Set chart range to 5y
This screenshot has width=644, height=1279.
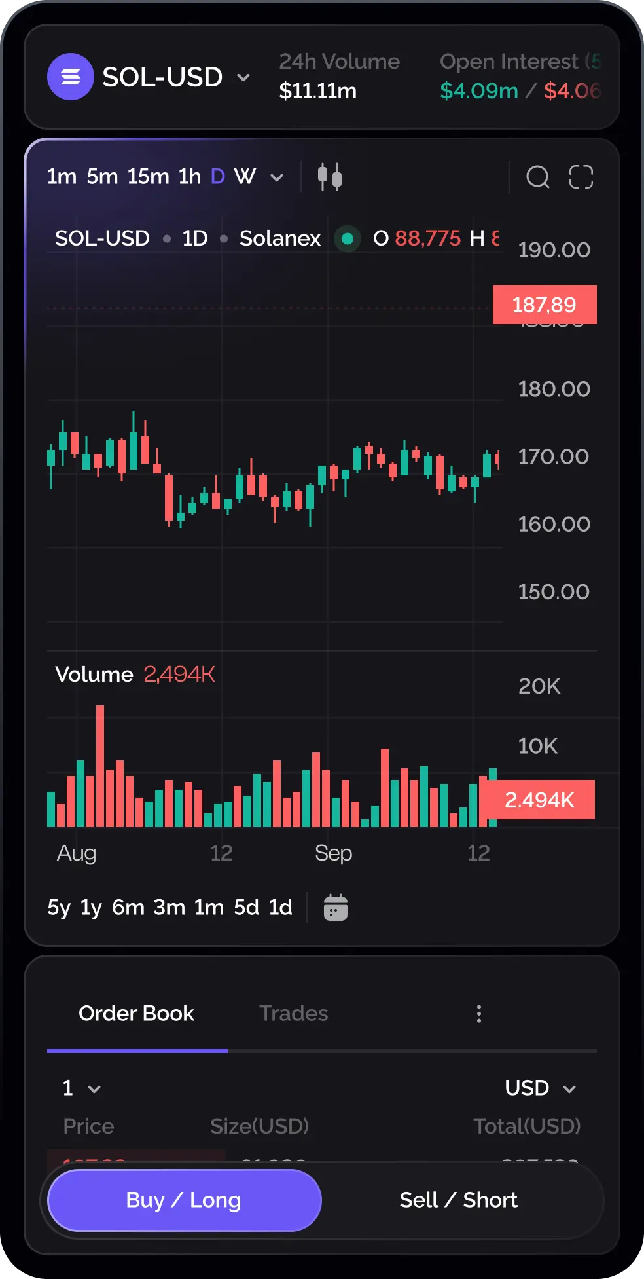point(59,908)
